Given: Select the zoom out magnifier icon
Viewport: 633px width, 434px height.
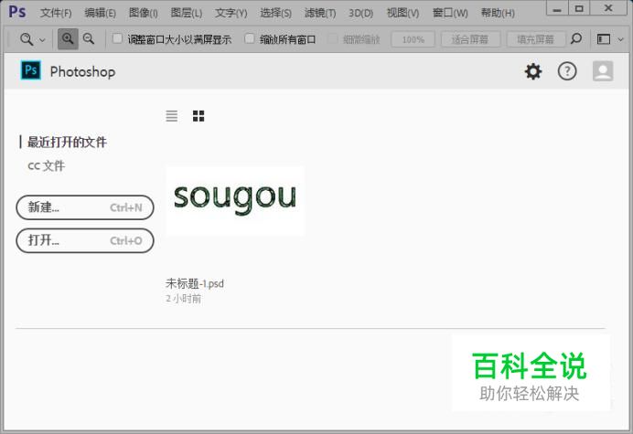Looking at the screenshot, I should coord(89,38).
